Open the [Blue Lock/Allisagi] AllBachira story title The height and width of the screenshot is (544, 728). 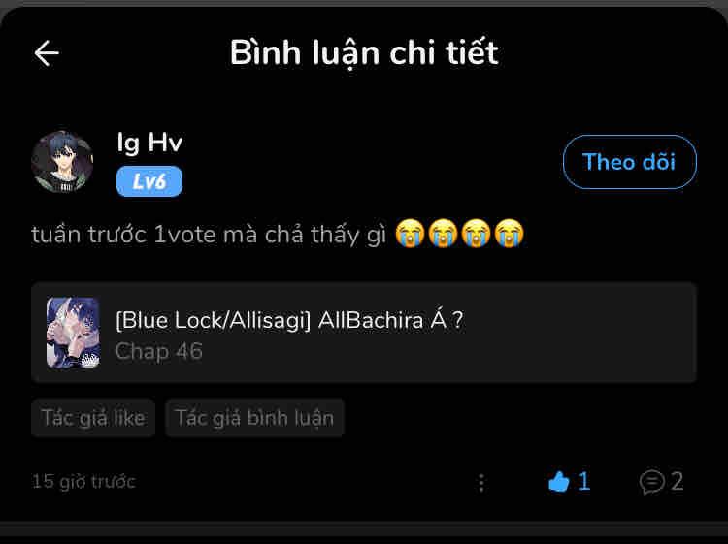click(289, 320)
